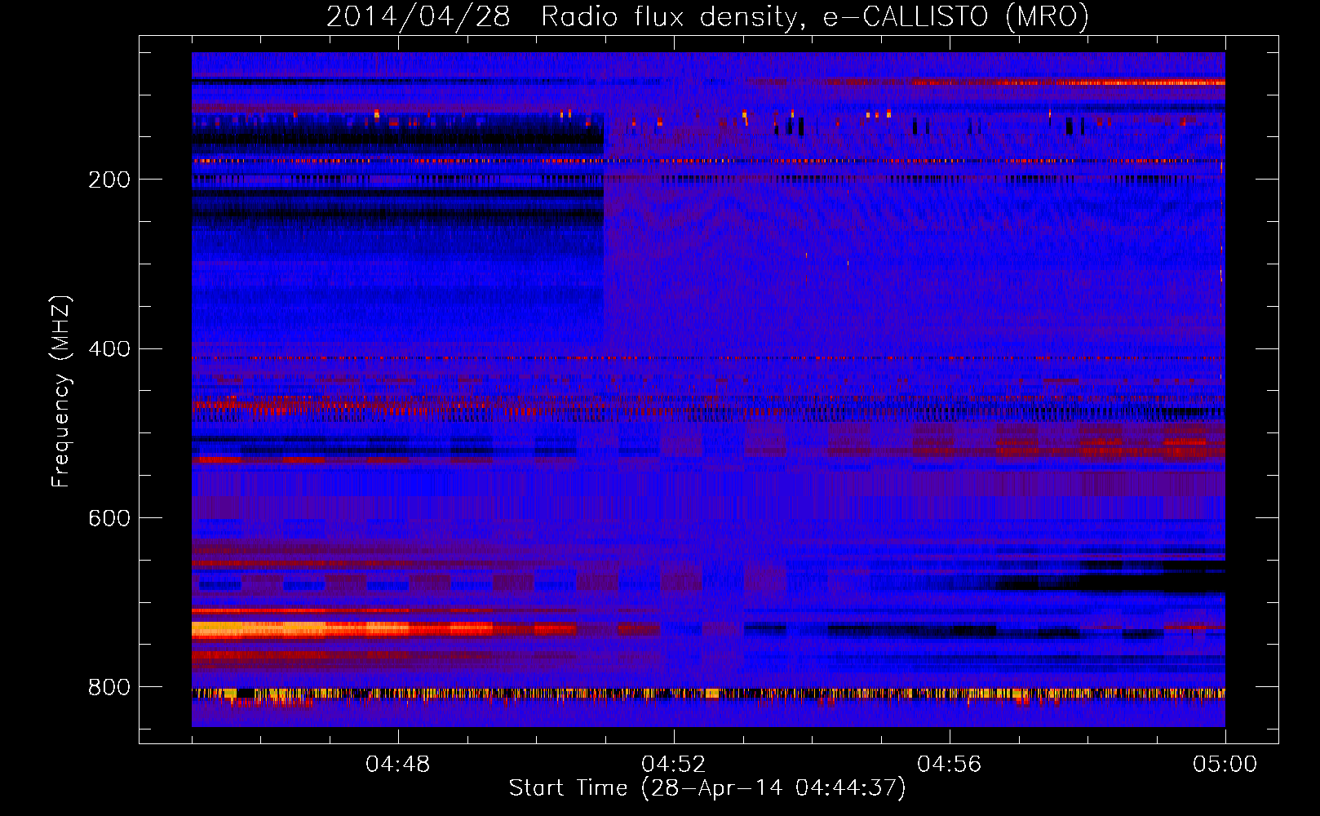Click the 04:48 time tick label
Screen dimensions: 1320x816
pyautogui.click(x=398, y=765)
